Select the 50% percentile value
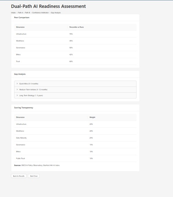Screen dimensions: 173x197 point(71,48)
